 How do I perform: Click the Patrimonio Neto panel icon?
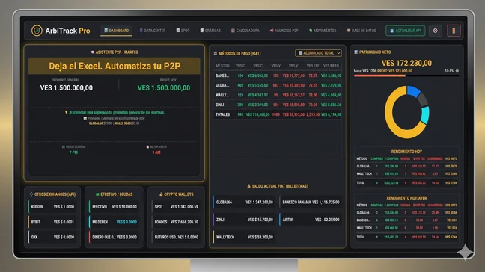[x=356, y=52]
